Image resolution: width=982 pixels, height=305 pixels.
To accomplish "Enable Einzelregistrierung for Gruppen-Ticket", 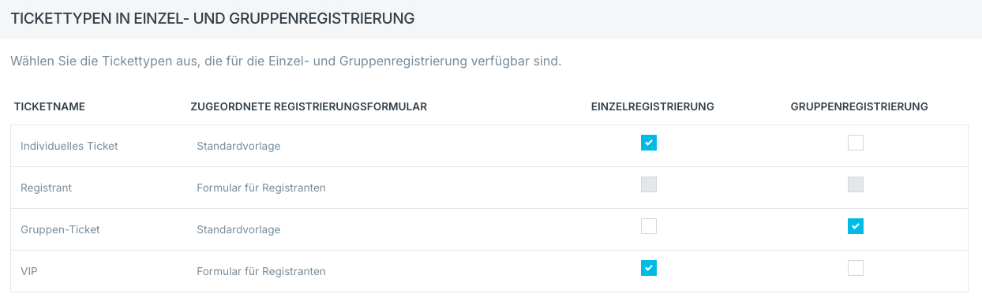I will click(649, 226).
